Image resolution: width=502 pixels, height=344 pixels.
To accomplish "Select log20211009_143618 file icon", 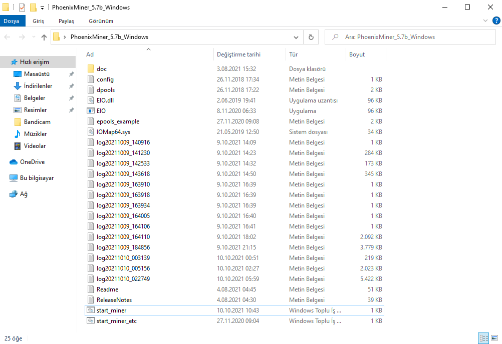I will pyautogui.click(x=91, y=174).
